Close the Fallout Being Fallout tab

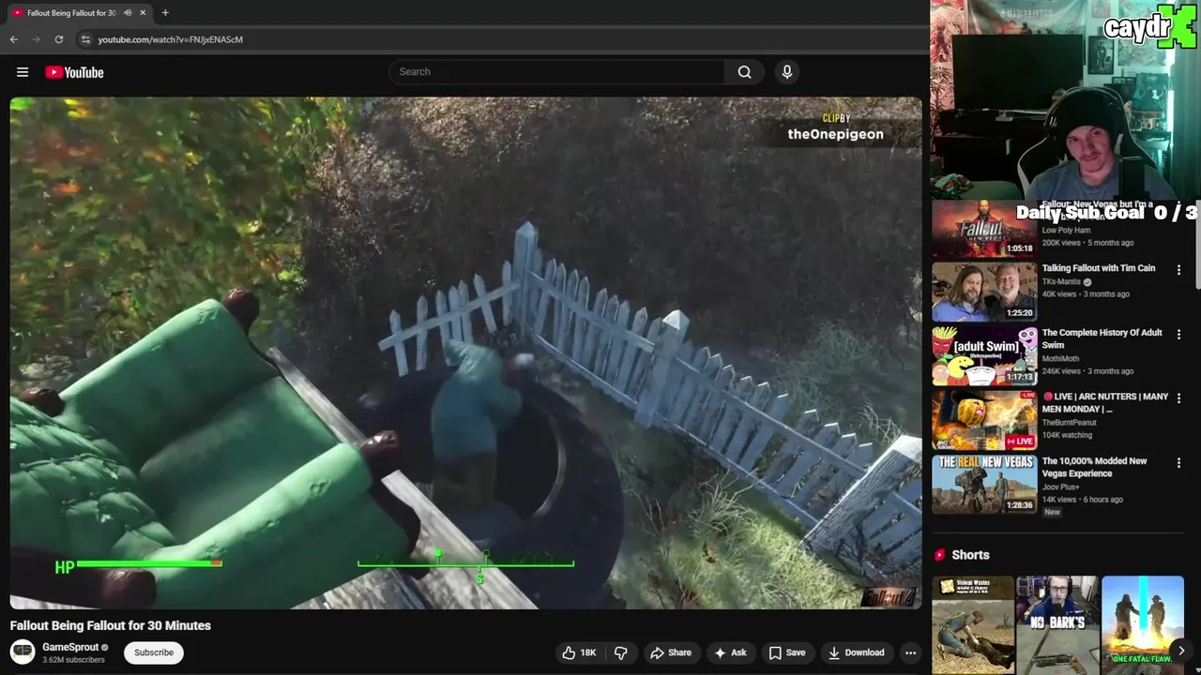pos(143,13)
